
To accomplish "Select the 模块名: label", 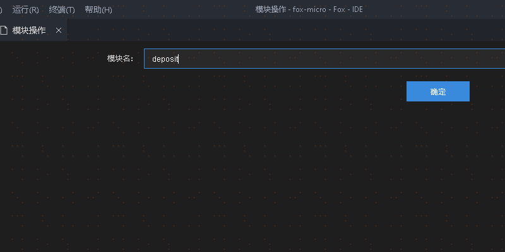I will (x=121, y=59).
